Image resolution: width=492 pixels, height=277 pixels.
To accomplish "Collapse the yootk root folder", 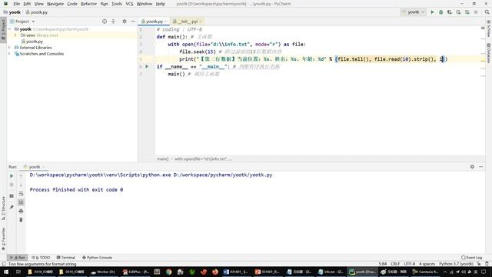I will tap(10, 29).
